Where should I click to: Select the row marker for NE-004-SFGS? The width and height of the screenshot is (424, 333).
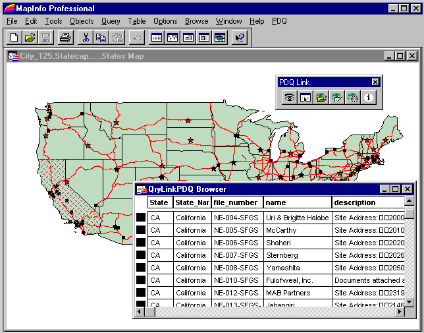[x=141, y=218]
